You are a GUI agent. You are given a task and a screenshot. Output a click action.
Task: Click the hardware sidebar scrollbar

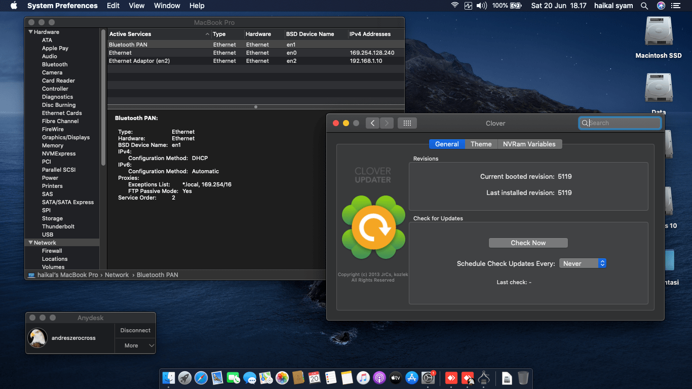pos(103,96)
